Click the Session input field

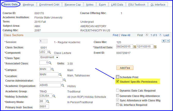43,41
